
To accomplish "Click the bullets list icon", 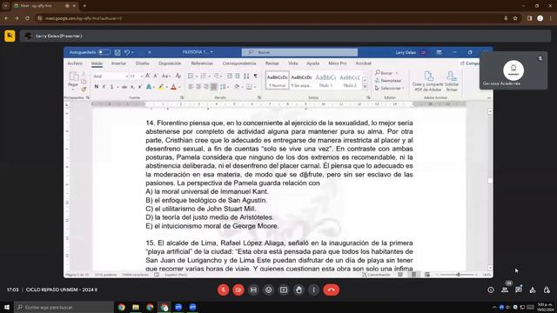I will click(x=191, y=76).
